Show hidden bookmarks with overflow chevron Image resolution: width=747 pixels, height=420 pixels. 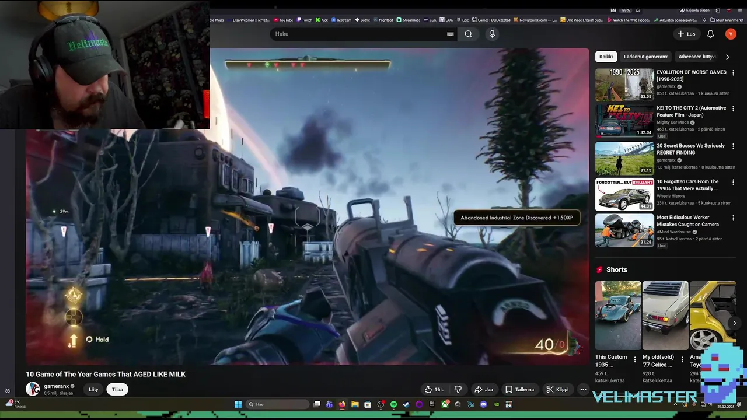tap(704, 20)
